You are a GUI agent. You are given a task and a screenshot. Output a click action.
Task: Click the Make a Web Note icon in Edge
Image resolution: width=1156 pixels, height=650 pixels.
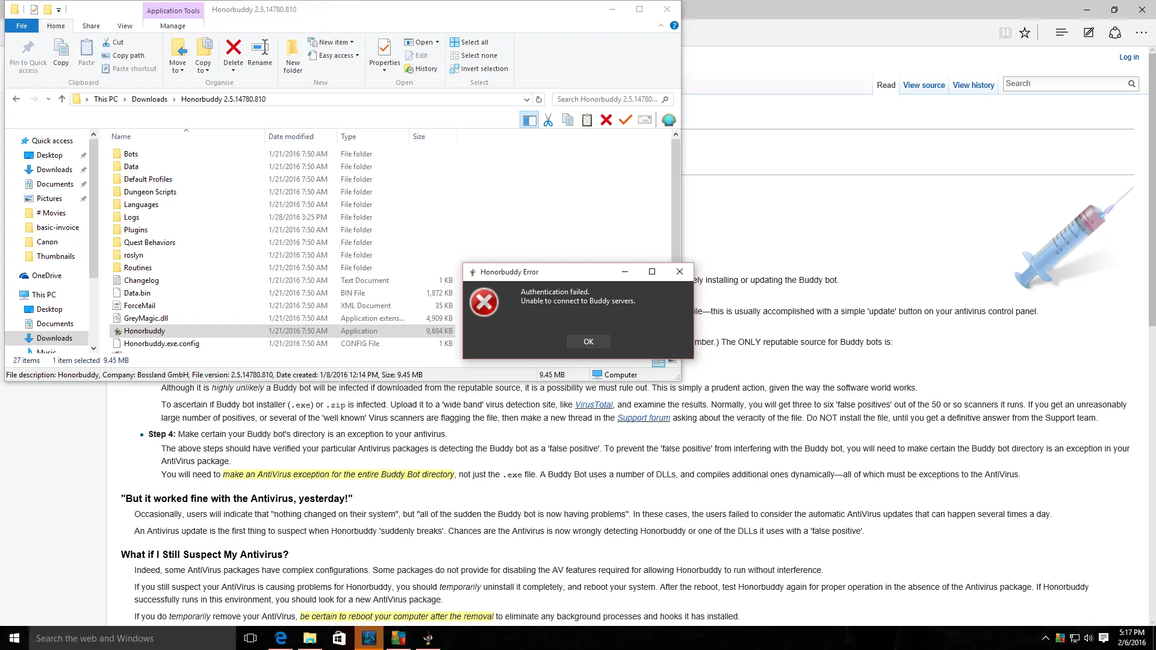[x=1088, y=33]
